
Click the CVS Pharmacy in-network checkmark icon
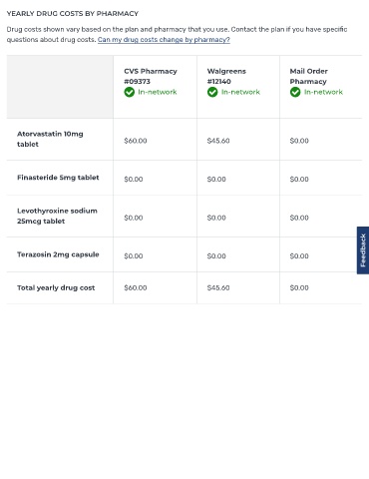[130, 92]
